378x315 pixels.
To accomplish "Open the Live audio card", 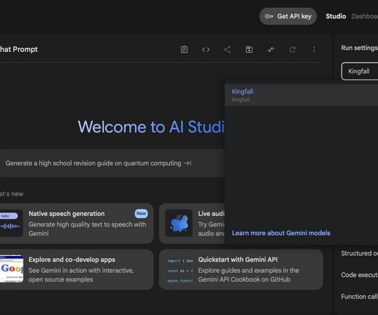I will coord(192,223).
